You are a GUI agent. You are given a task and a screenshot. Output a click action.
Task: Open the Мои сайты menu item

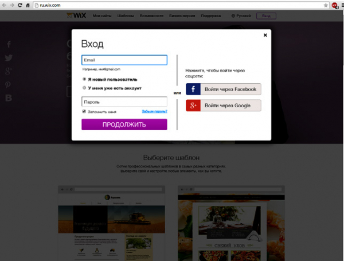102,16
